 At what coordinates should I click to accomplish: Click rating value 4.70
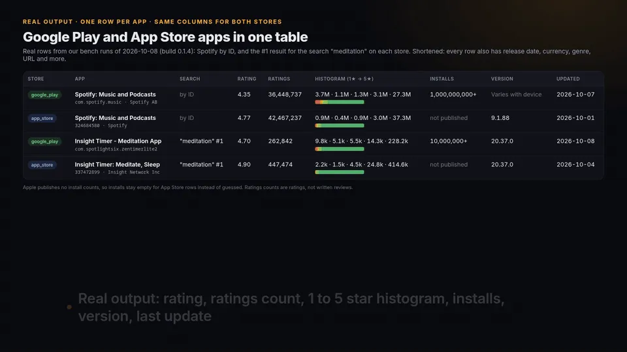click(244, 141)
